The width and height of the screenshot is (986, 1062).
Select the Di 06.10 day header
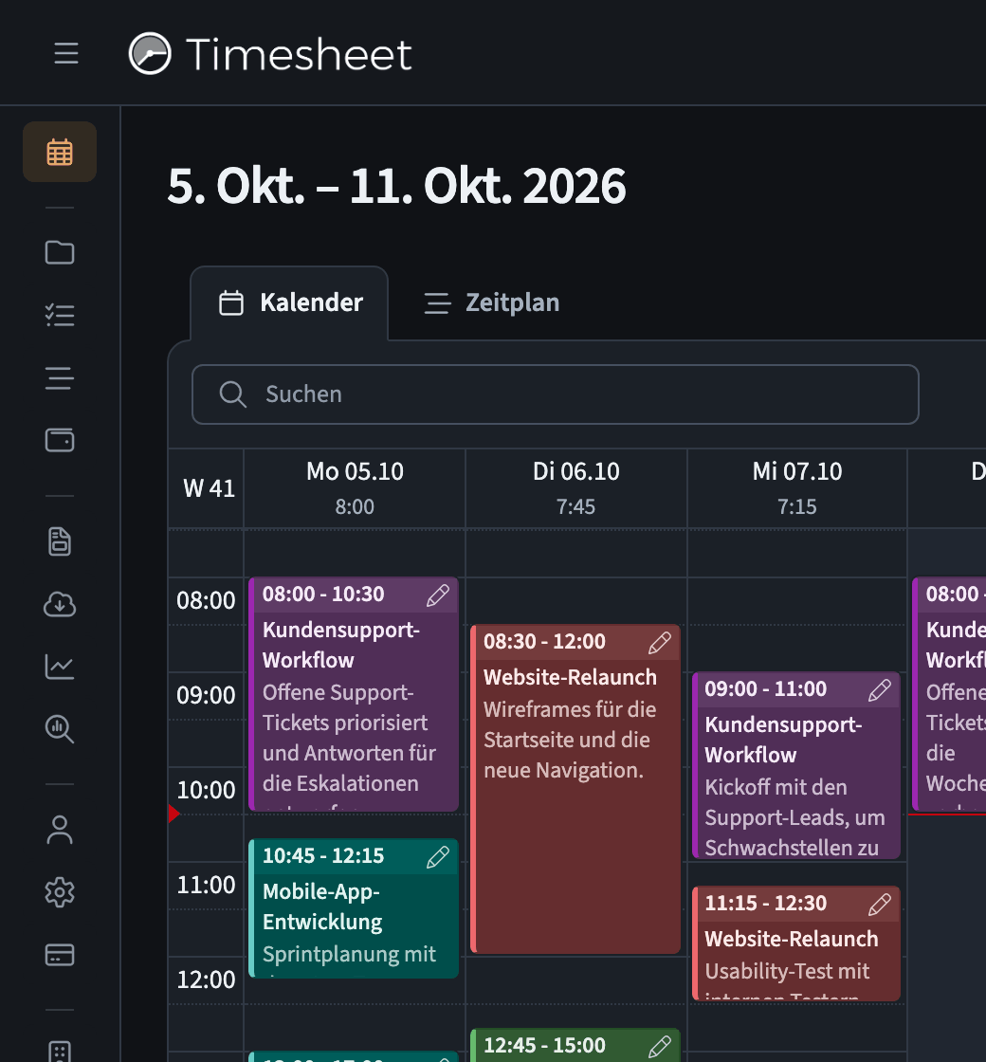576,471
